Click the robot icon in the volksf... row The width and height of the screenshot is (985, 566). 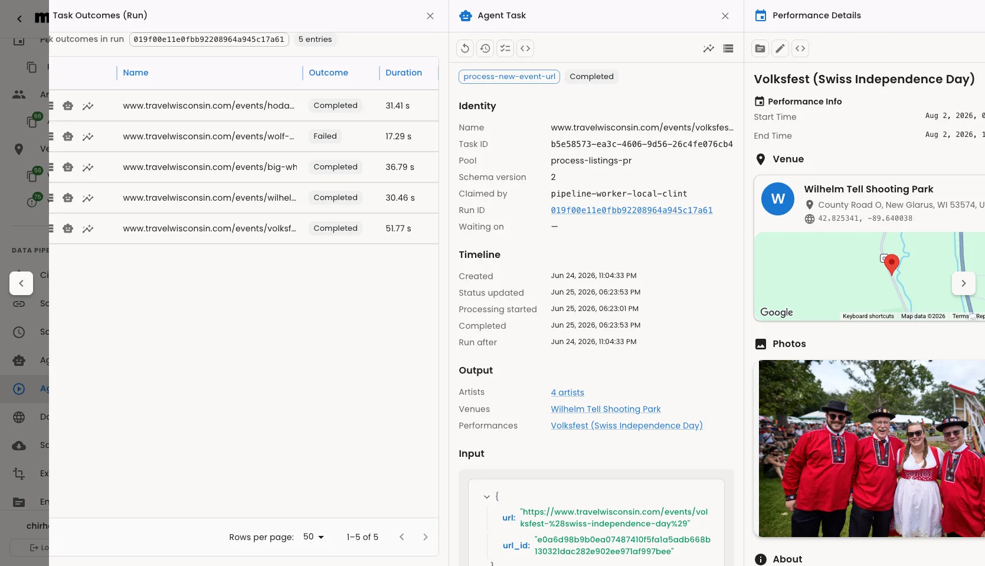(x=68, y=228)
